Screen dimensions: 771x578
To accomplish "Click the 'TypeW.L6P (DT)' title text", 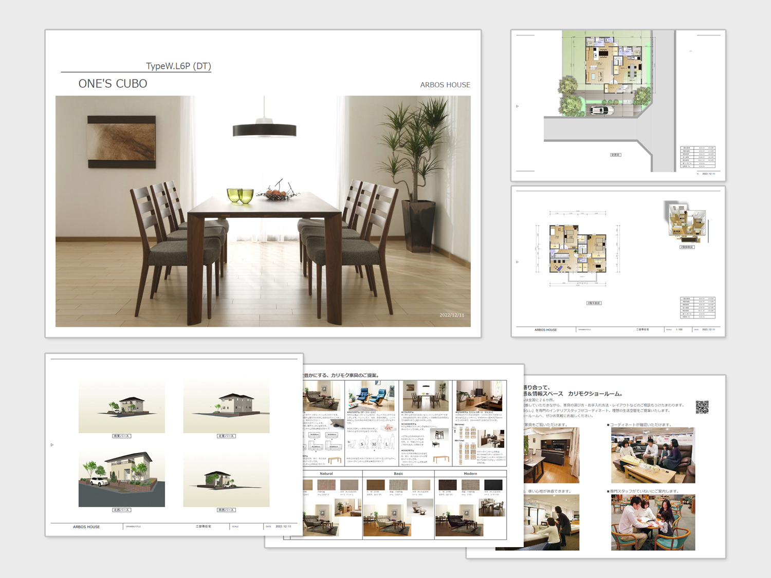I will (x=178, y=66).
